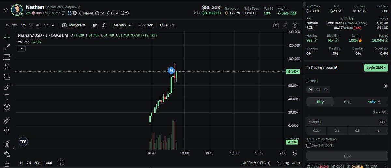This screenshot has width=391, height=168.
Task: Search by DEV magnifier link
Action: 112,13
